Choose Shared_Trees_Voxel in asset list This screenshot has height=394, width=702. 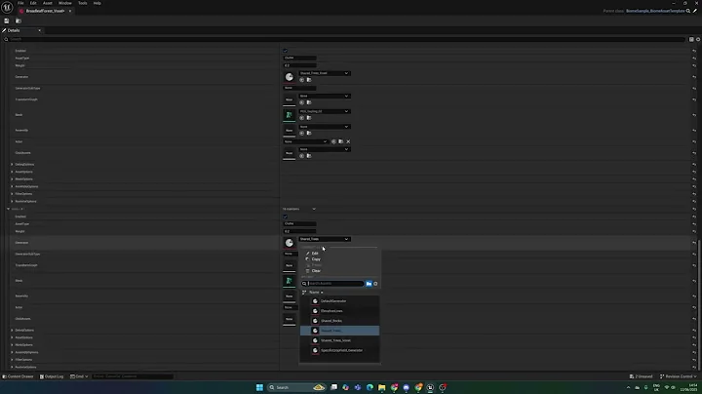click(x=340, y=340)
